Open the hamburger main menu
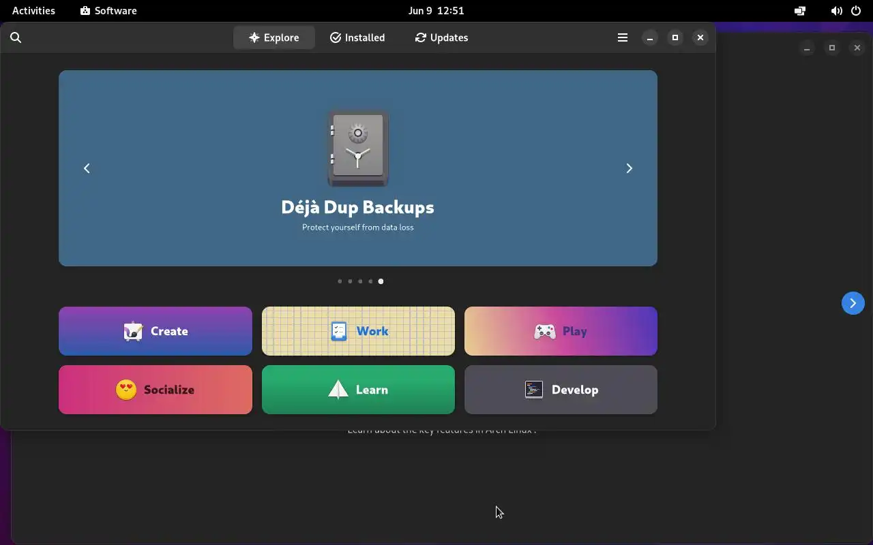 (623, 37)
